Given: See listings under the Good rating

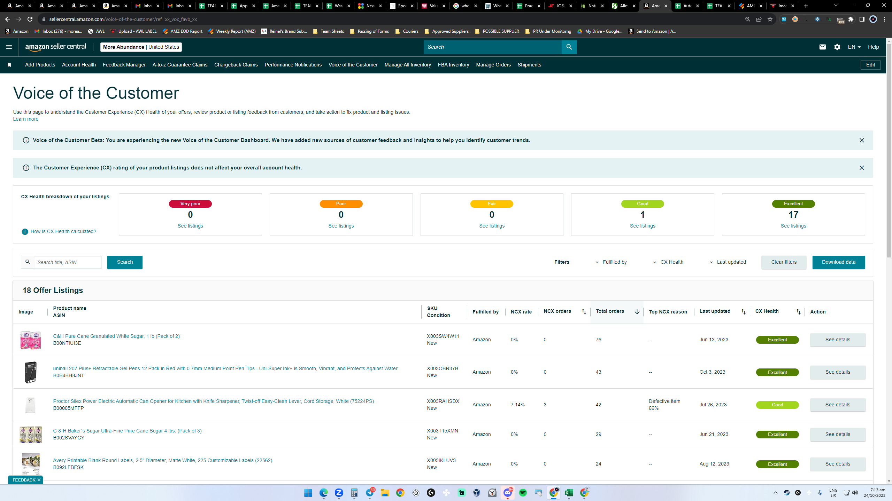Looking at the screenshot, I should [x=643, y=226].
